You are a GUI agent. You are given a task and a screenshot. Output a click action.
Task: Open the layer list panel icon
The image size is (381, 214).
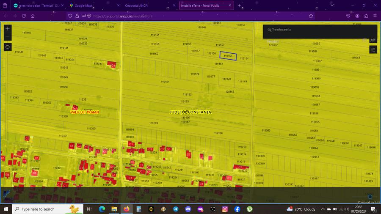(373, 50)
